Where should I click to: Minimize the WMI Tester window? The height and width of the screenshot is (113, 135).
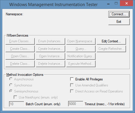click(108, 4)
